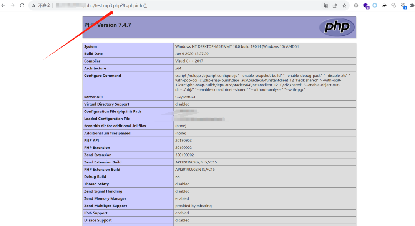This screenshot has width=415, height=226.
Task: Click the PHP logo in header
Action: pyautogui.click(x=337, y=27)
